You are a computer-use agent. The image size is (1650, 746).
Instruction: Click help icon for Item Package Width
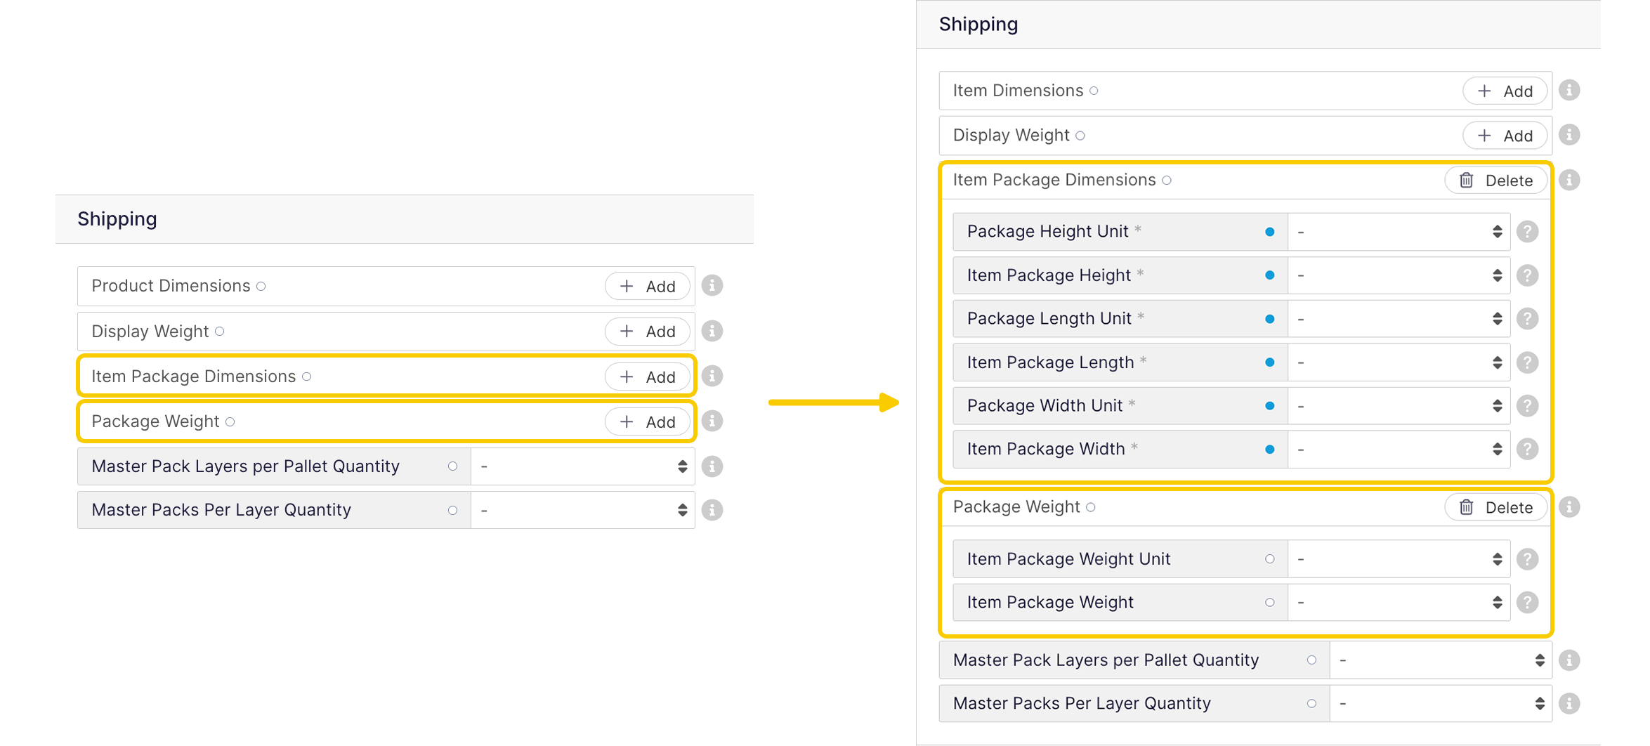pos(1527,449)
